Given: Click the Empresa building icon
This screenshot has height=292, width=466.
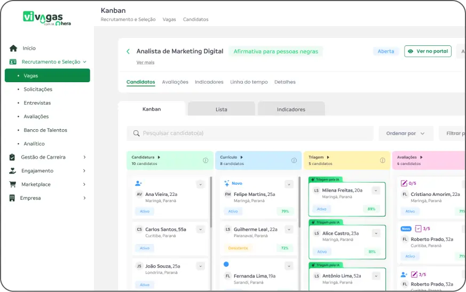Looking at the screenshot, I should [x=13, y=198].
